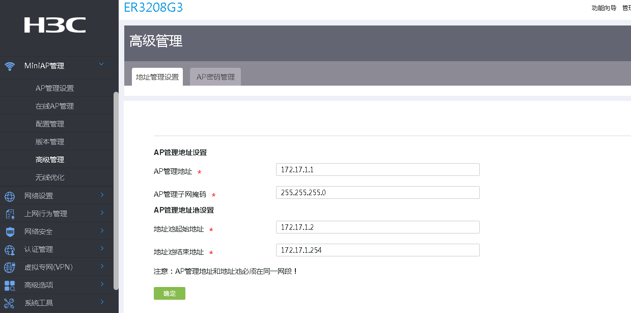631x313 pixels.
Task: Click the 网络设置 globe icon
Action: pyautogui.click(x=9, y=196)
